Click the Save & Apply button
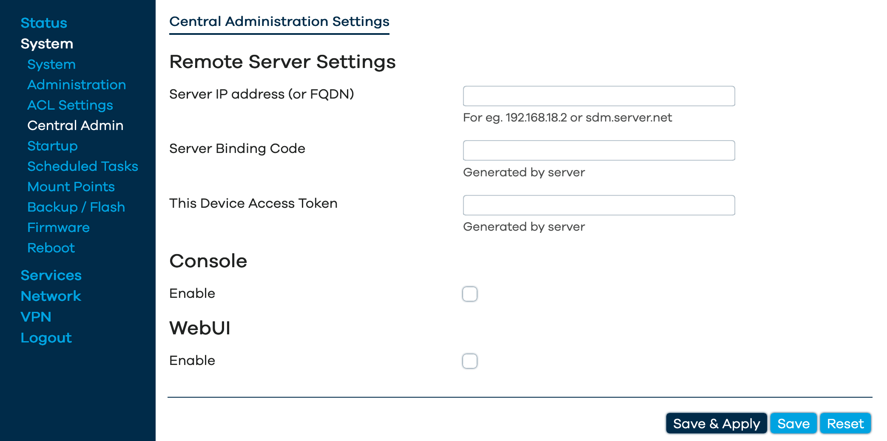Image resolution: width=887 pixels, height=441 pixels. click(x=716, y=424)
